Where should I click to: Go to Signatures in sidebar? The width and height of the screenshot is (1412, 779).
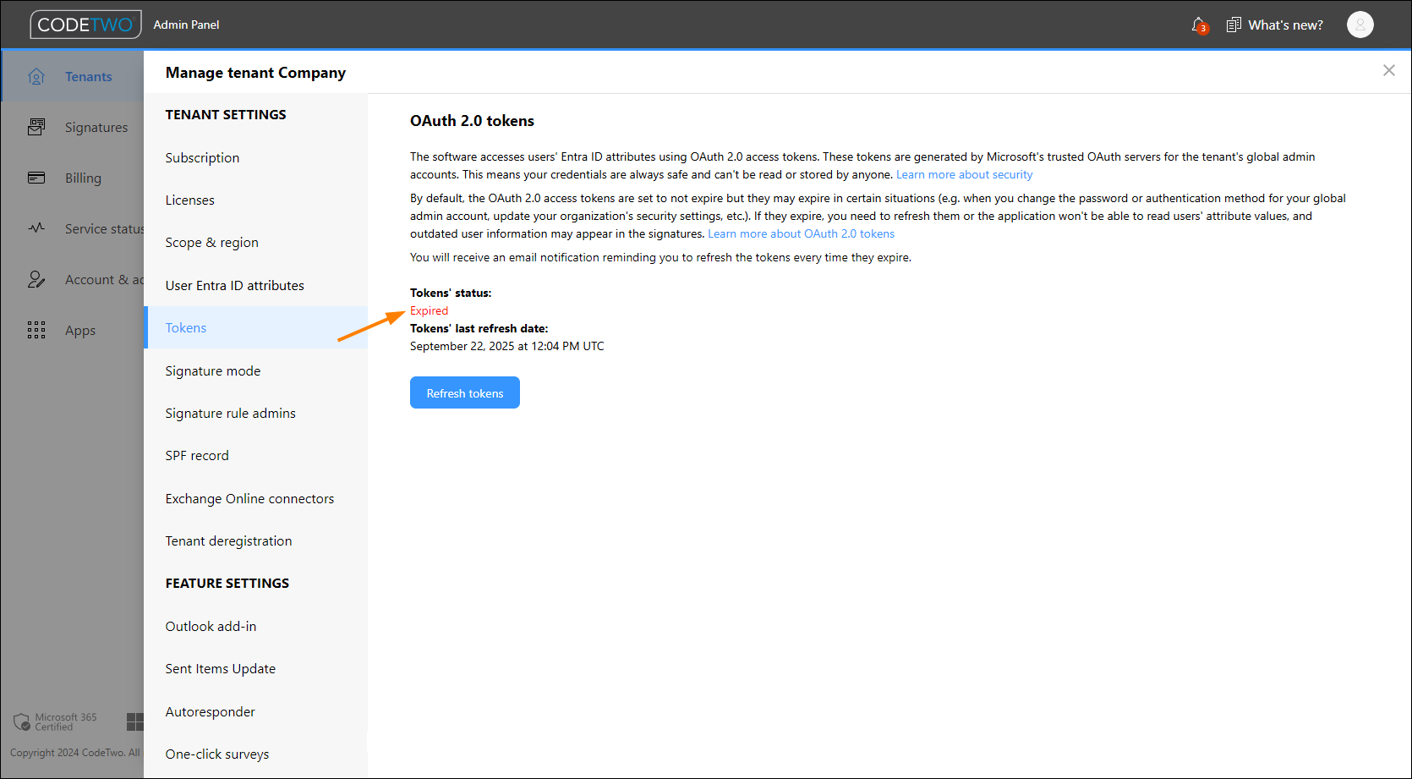(96, 127)
